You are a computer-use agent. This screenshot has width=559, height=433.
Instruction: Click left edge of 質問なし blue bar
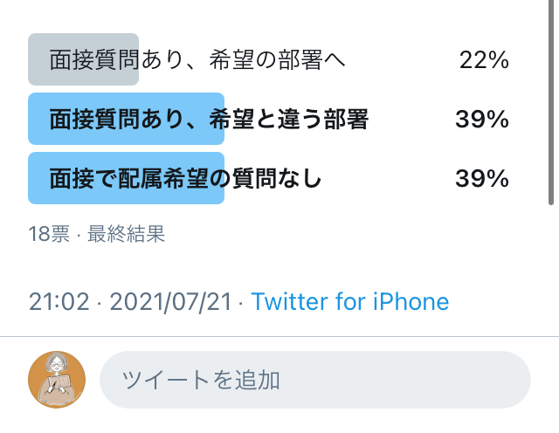pos(35,179)
